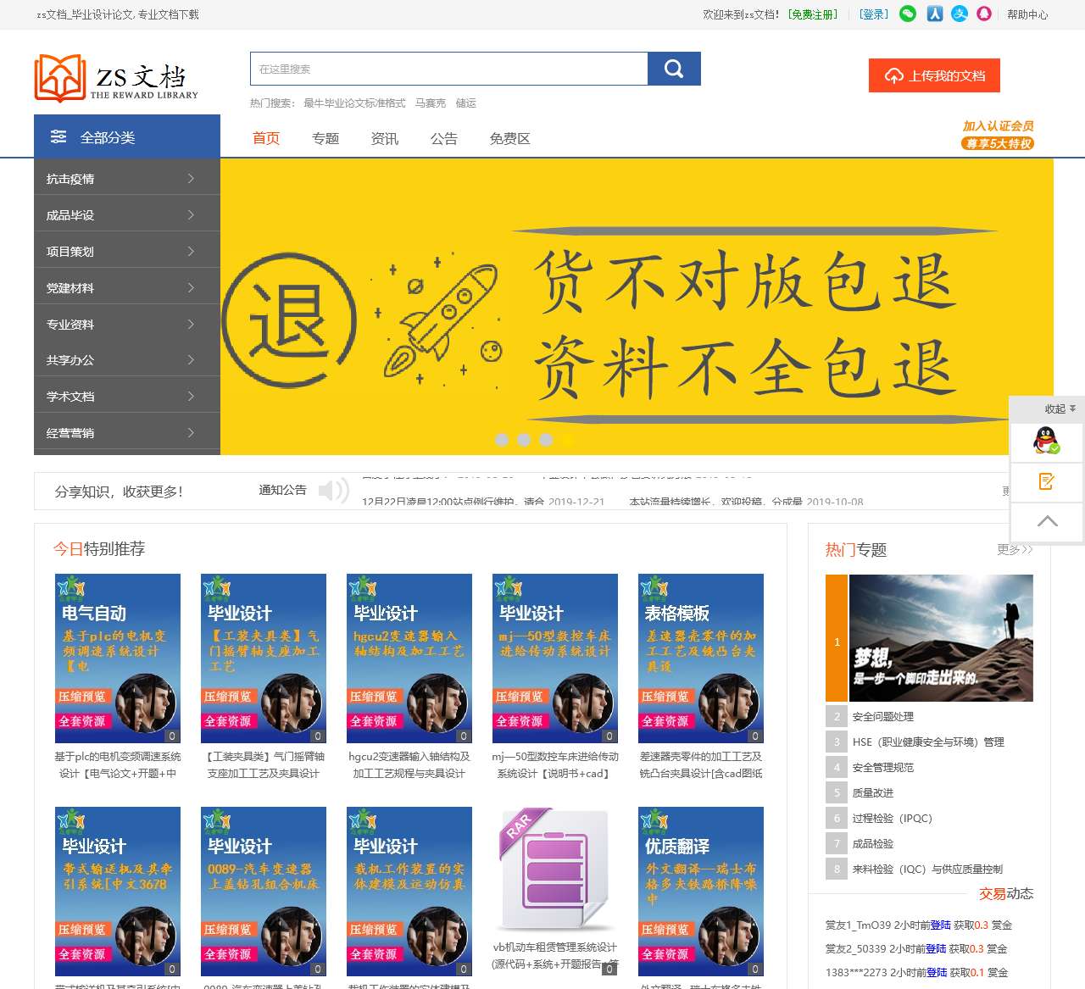The image size is (1085, 989).
Task: Select the first banner carousel dot
Action: pyautogui.click(x=502, y=440)
